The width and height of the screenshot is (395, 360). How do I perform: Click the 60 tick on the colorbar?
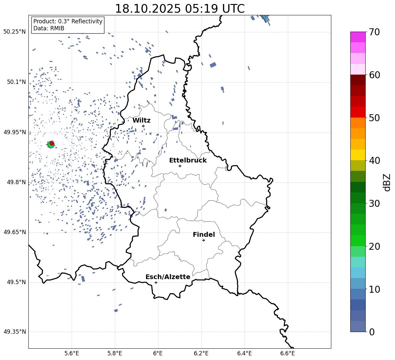tap(374, 75)
